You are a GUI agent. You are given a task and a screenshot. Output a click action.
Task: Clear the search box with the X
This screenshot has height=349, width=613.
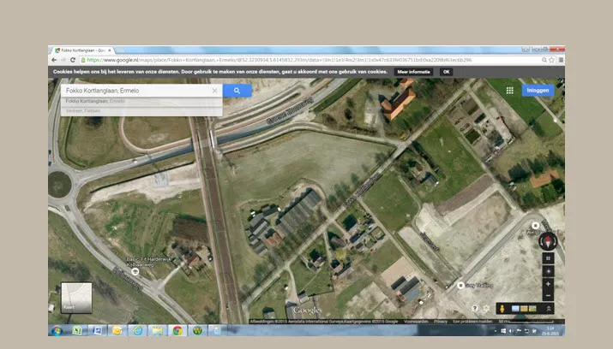click(x=214, y=90)
